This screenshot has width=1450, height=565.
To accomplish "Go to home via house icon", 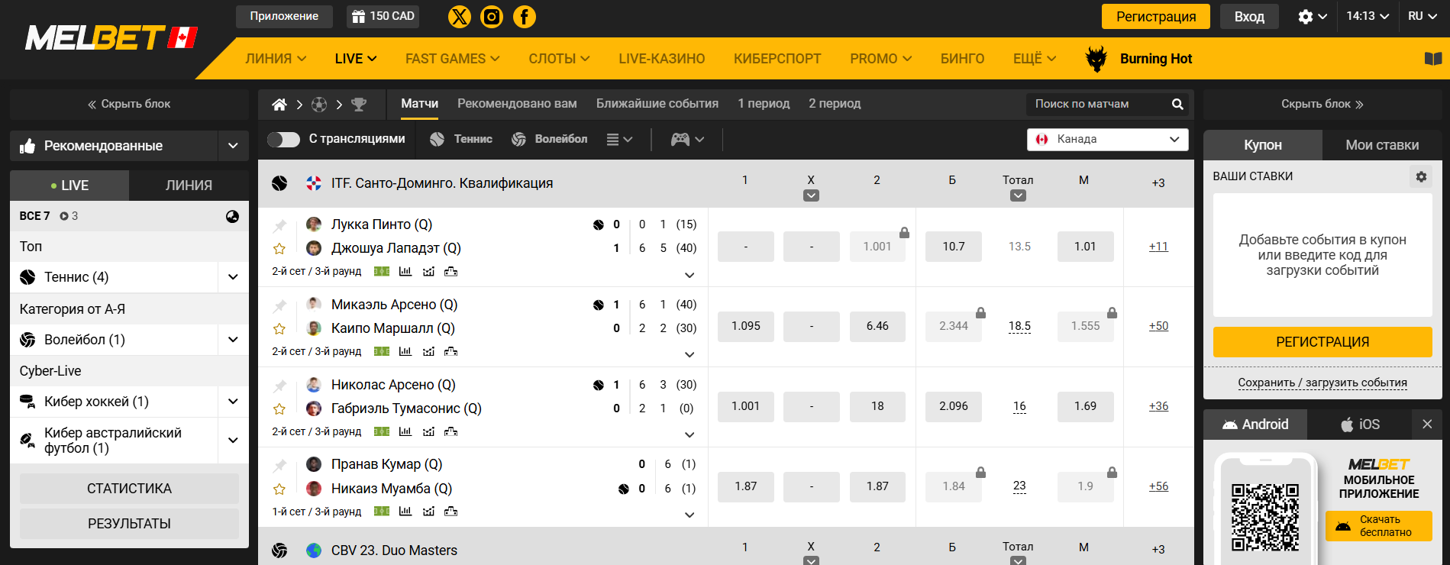I will click(279, 105).
